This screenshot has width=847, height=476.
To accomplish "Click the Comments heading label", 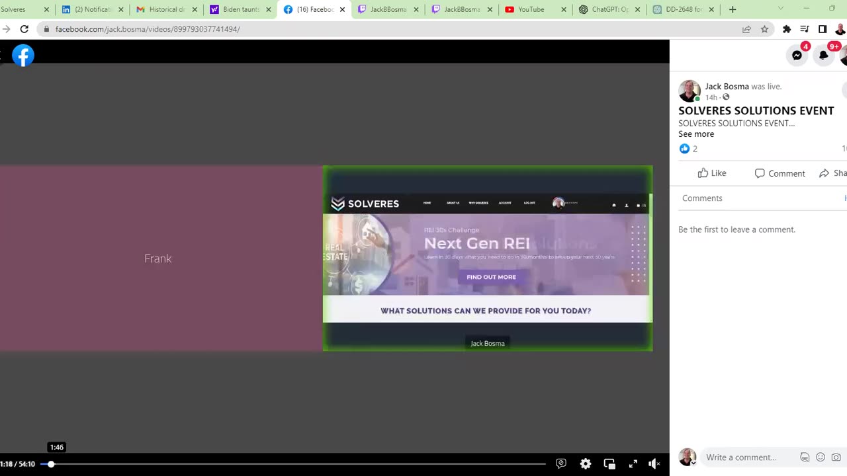I will 702,198.
